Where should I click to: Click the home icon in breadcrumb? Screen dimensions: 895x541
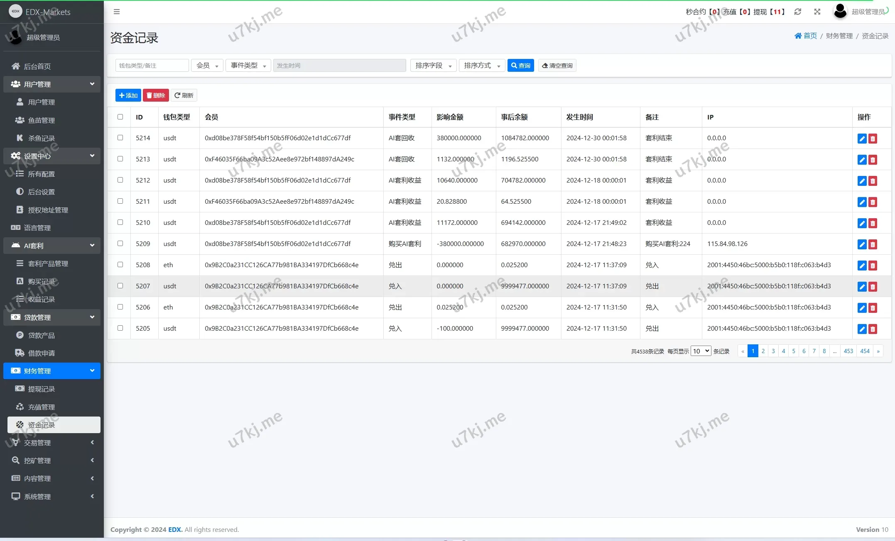click(x=798, y=36)
